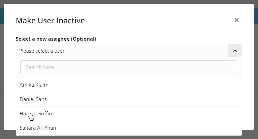
Task: Place cursor in the user search field
Action: coord(129,67)
